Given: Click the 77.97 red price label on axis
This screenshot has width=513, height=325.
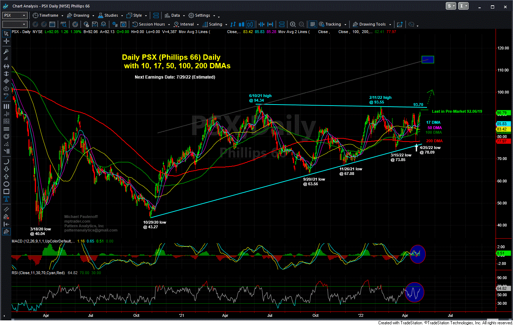Looking at the screenshot, I should [503, 141].
